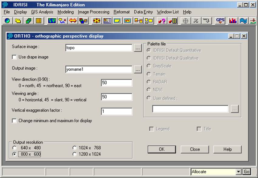Click the two yellow rectangles icon
Screen dimensions: 258x178
(x=149, y=21)
